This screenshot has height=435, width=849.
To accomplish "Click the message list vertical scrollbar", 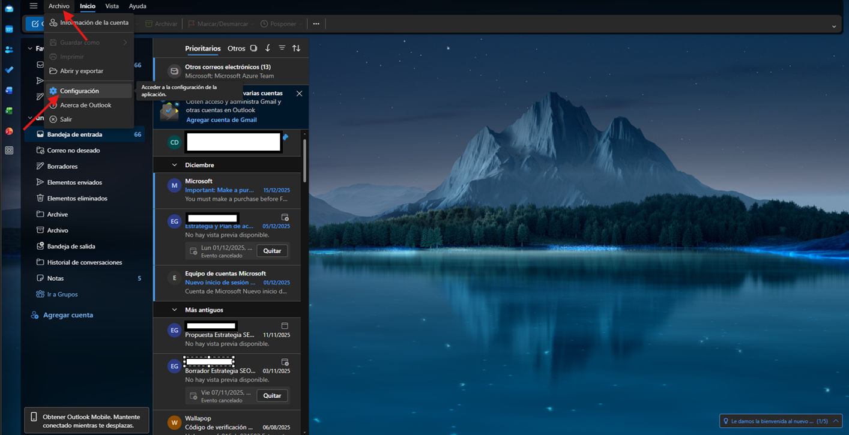I will [305, 161].
